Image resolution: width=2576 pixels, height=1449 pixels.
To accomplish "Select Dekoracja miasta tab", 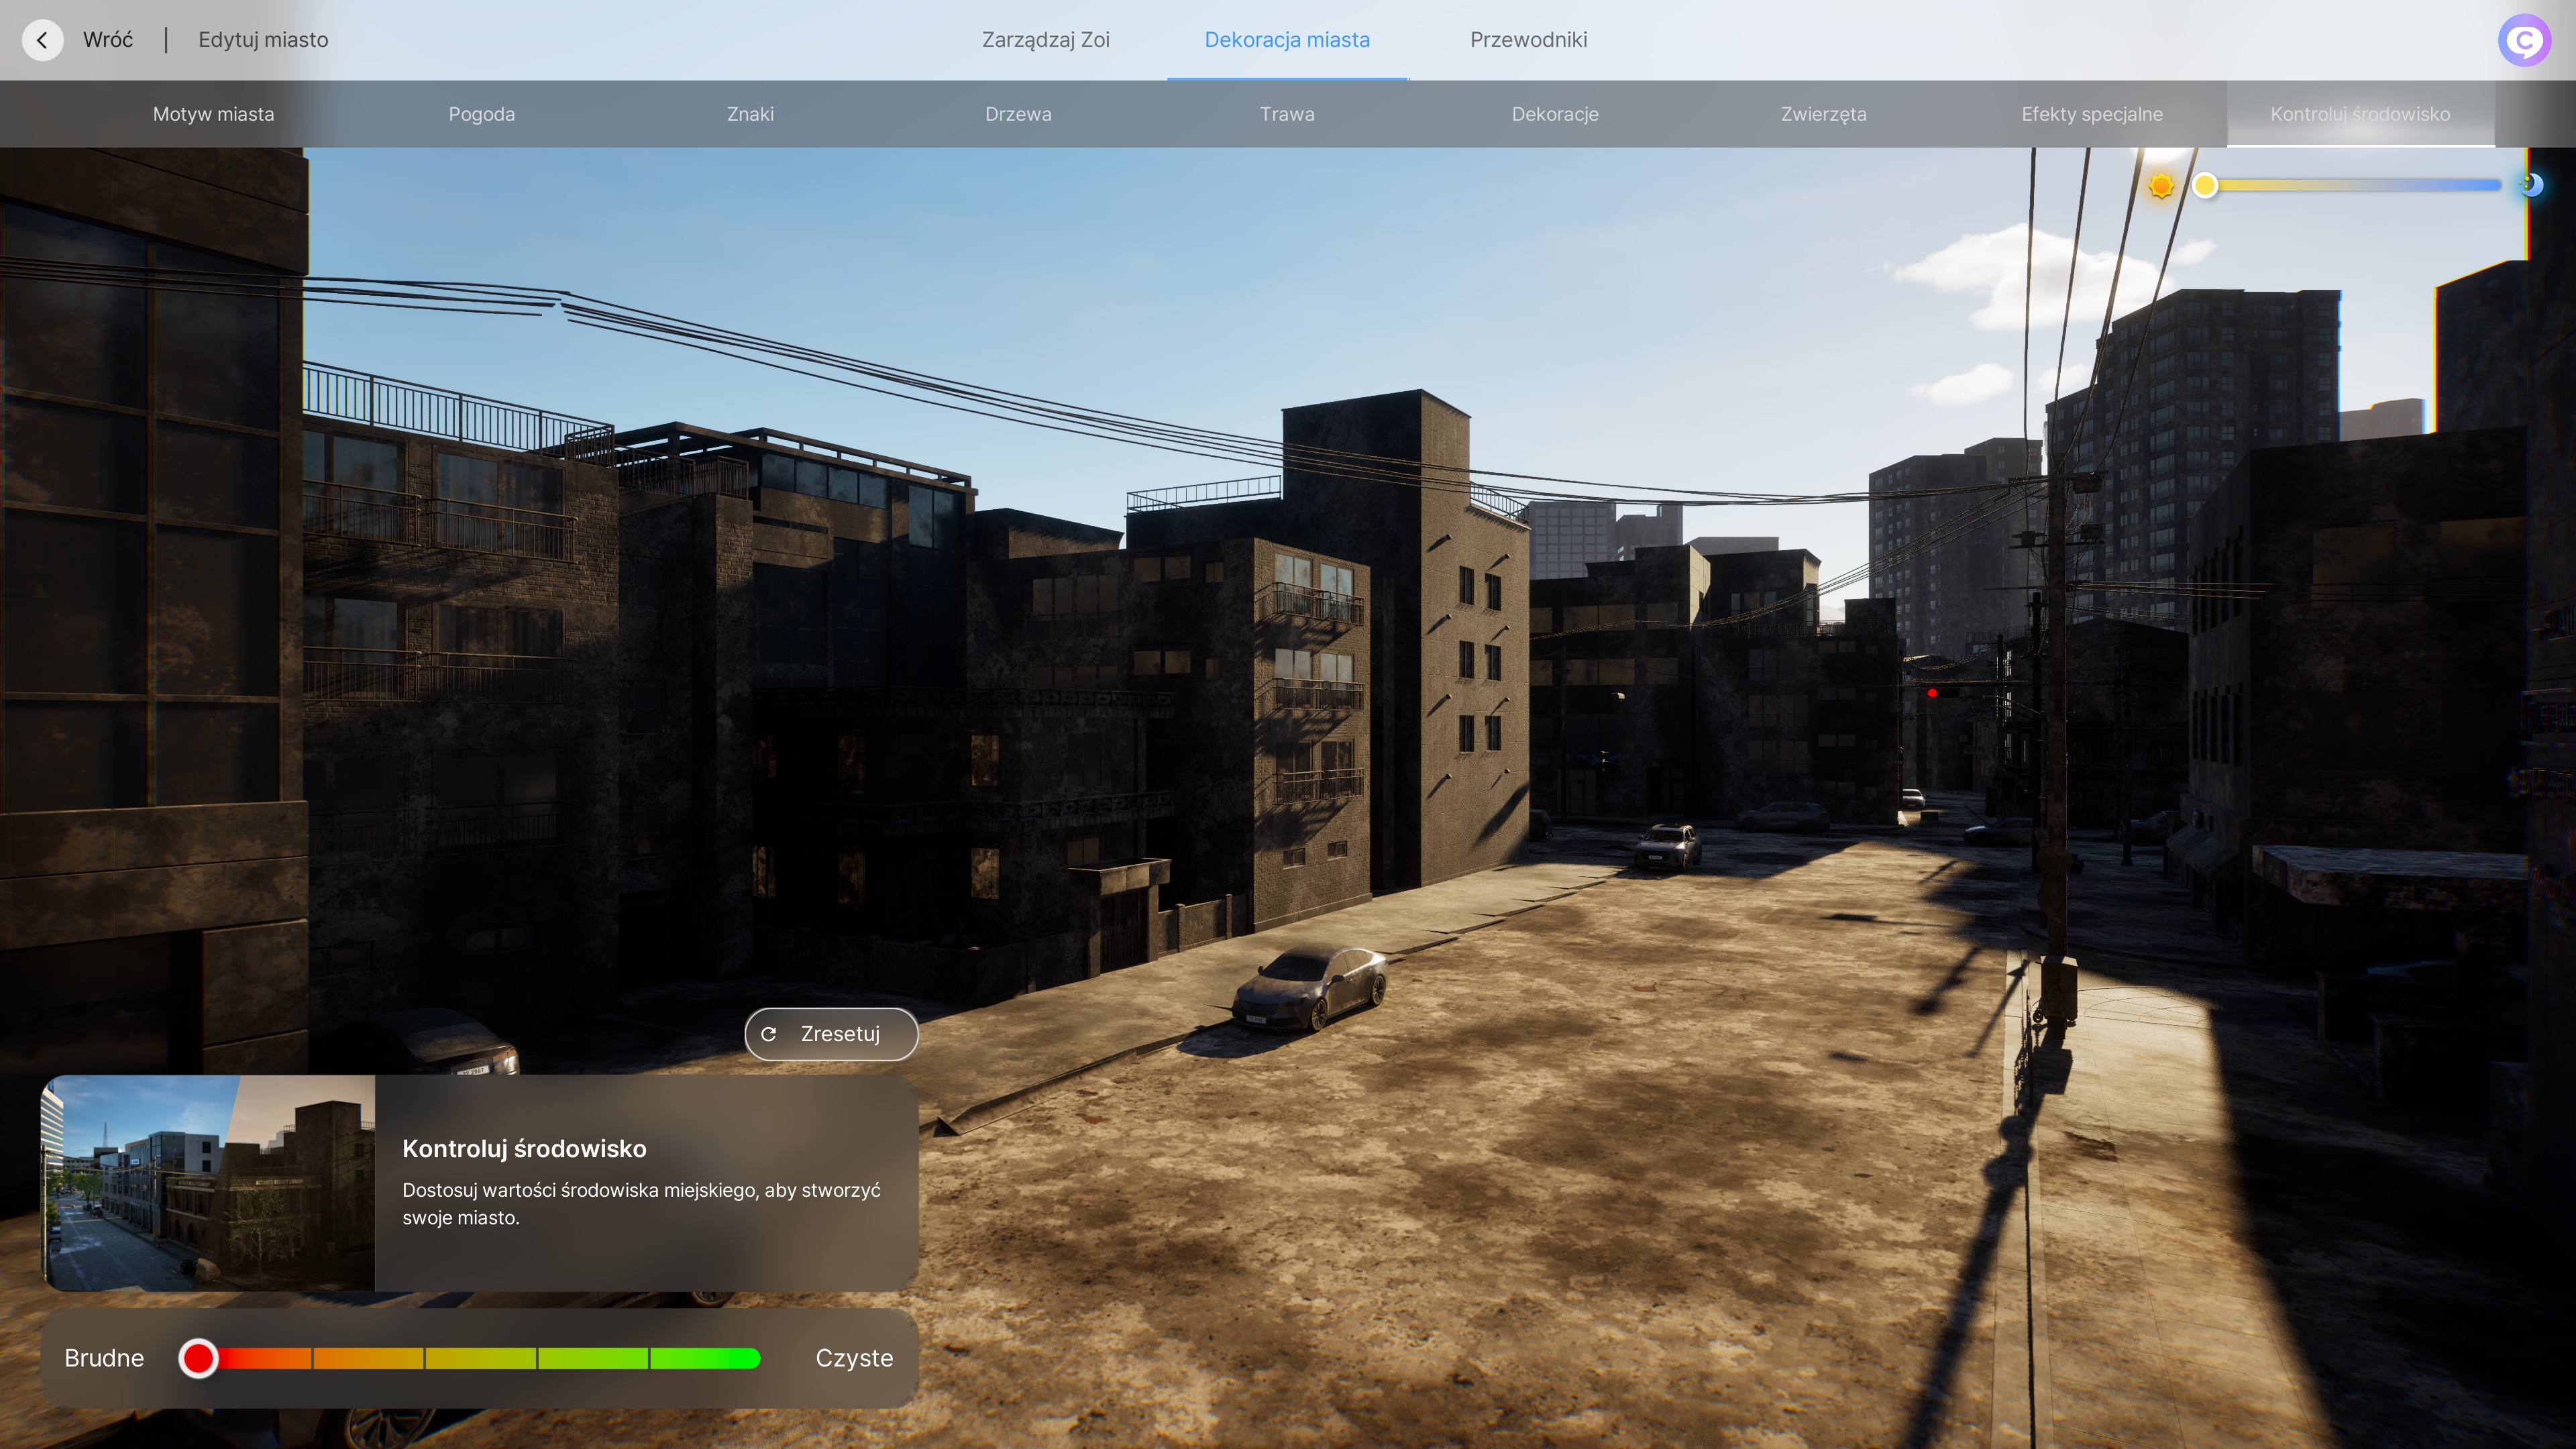I will coord(1287,40).
